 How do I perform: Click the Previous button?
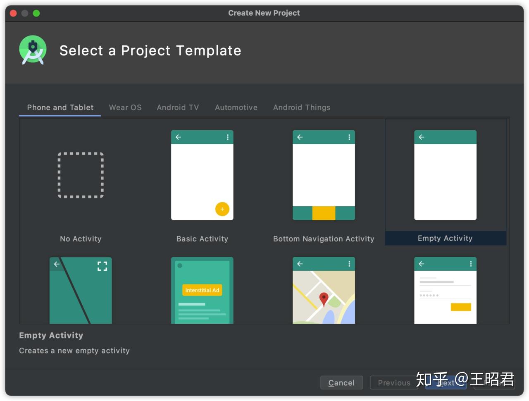coord(394,383)
